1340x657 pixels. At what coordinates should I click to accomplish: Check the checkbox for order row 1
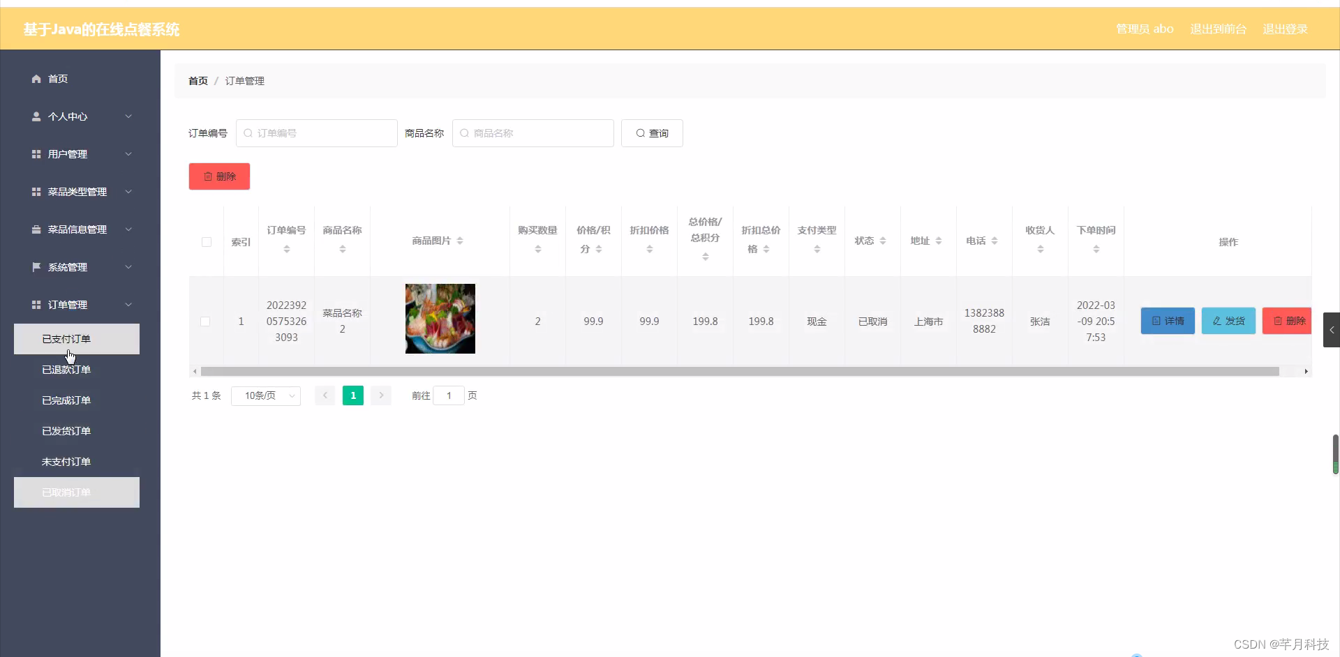[x=204, y=322]
